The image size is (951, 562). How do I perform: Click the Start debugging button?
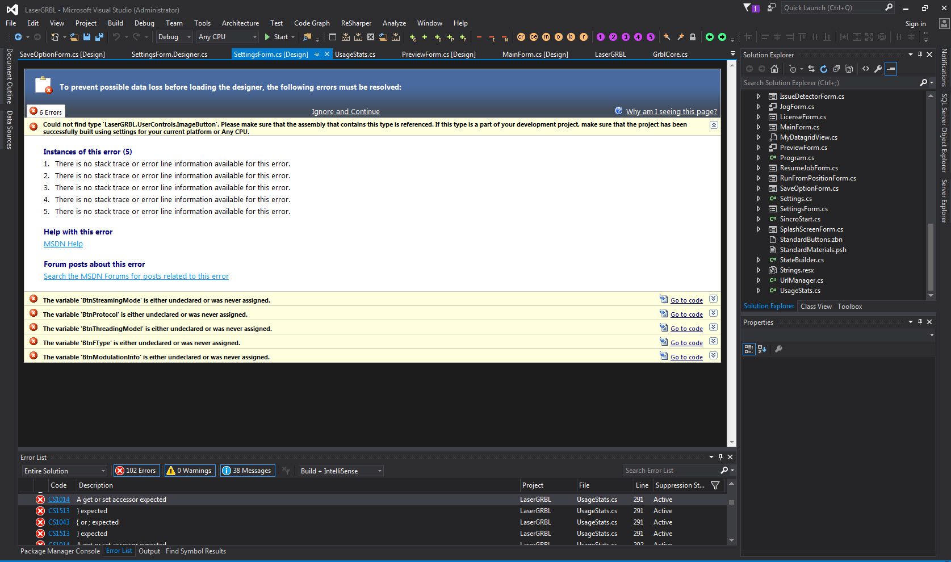(280, 37)
